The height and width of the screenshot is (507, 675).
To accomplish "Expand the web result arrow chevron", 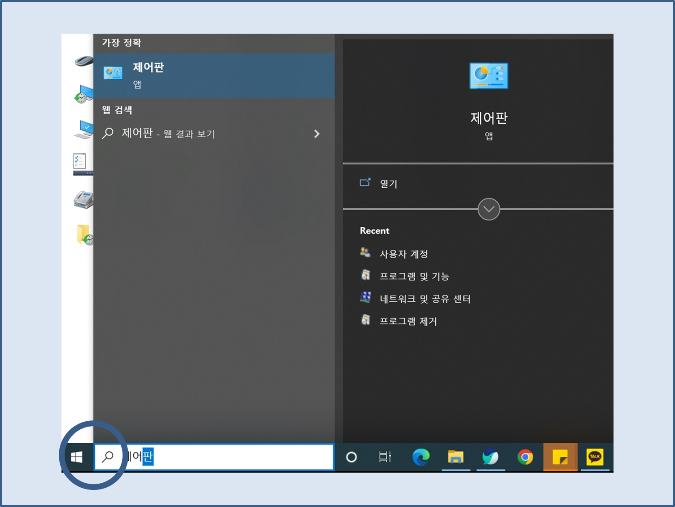I will tap(317, 133).
